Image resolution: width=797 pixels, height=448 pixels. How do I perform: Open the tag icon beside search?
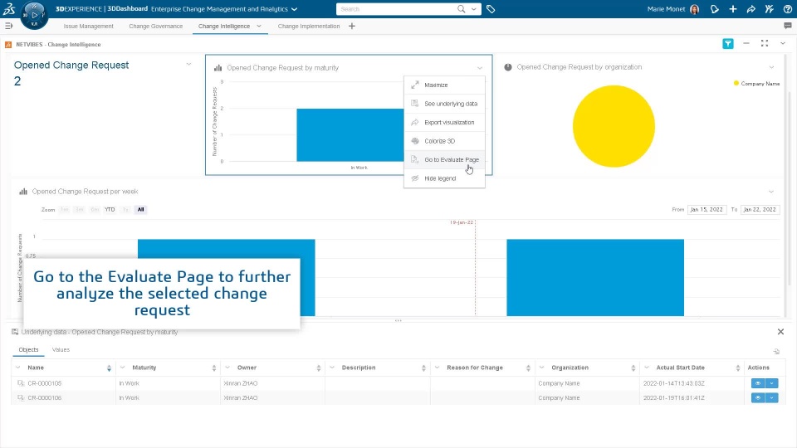491,9
